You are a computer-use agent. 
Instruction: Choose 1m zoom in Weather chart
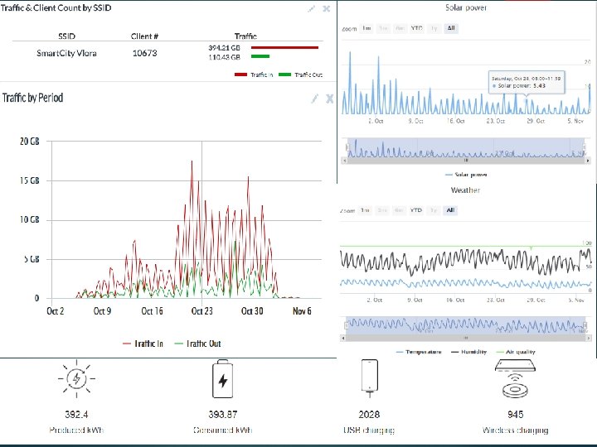(365, 210)
